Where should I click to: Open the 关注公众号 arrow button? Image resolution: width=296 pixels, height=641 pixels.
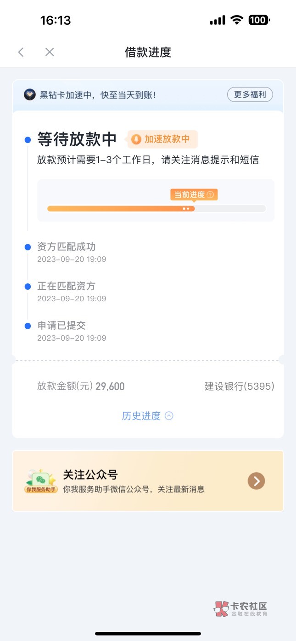click(x=256, y=481)
